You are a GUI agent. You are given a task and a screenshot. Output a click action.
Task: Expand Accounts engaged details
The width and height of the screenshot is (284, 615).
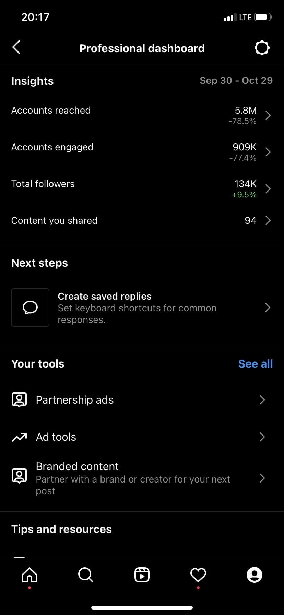pos(268,152)
